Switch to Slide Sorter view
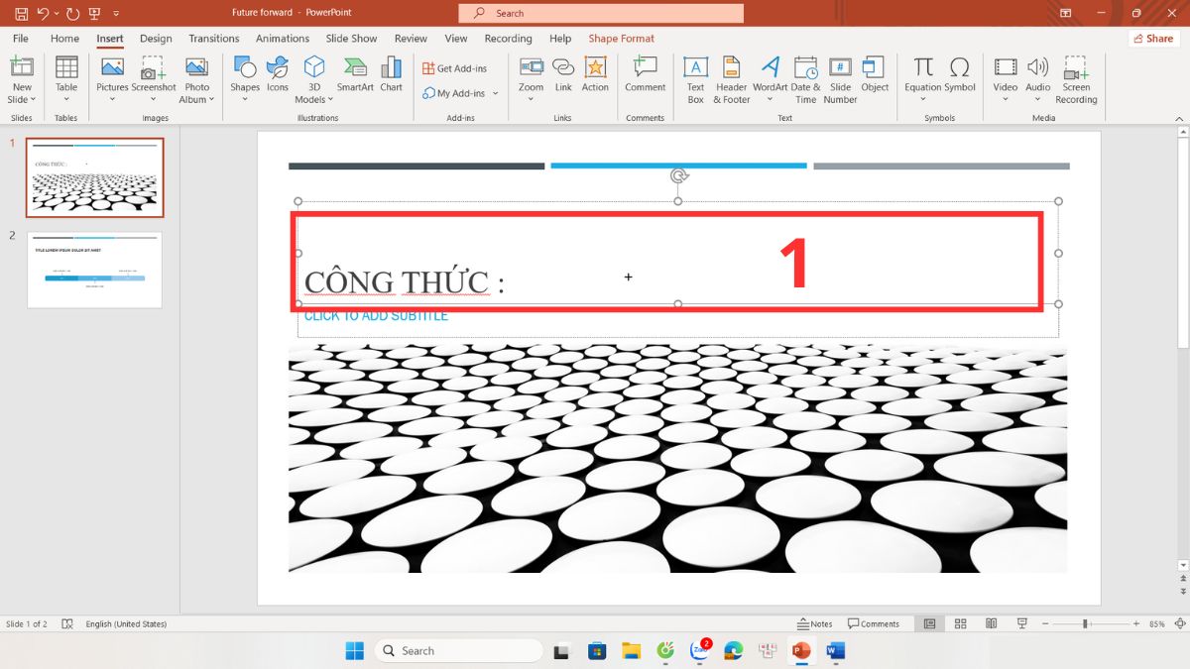Image resolution: width=1190 pixels, height=669 pixels. 960,623
